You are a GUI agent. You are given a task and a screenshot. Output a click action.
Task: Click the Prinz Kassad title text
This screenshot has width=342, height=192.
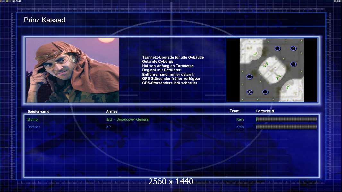45,20
